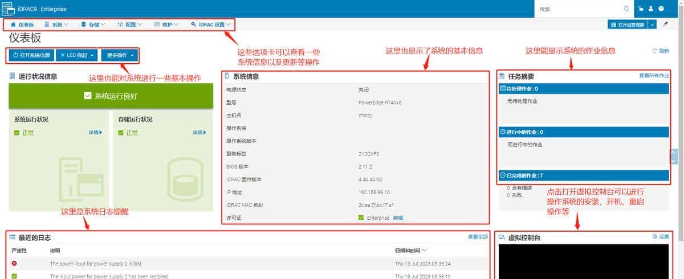Open 详情 under 存储运行状况
The image size is (684, 279).
tap(199, 133)
